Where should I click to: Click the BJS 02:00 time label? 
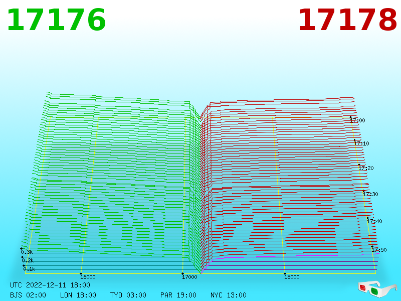(x=28, y=295)
